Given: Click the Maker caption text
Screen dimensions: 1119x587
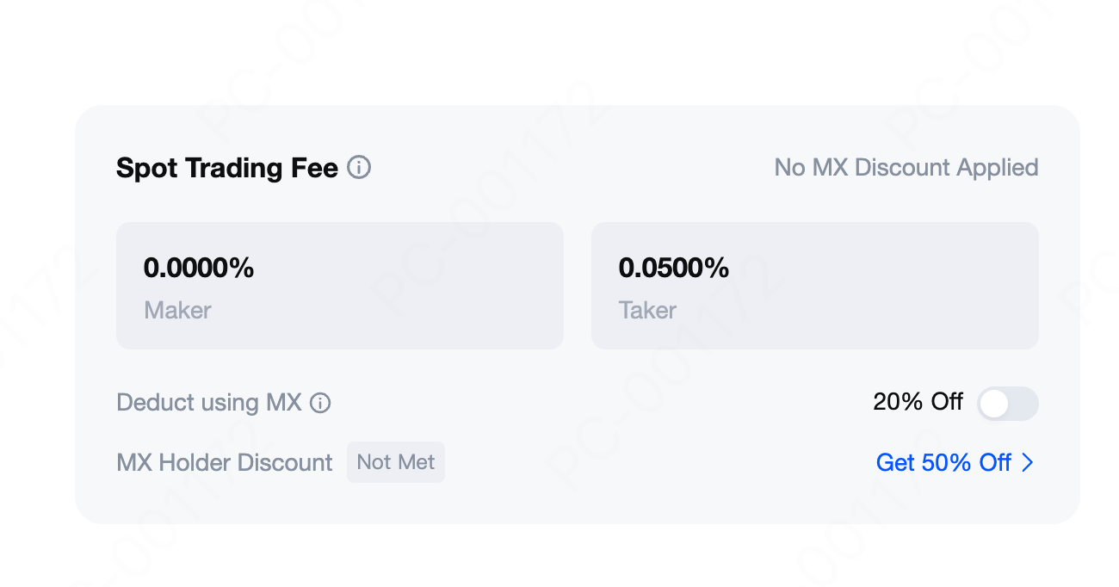Looking at the screenshot, I should click(x=177, y=310).
